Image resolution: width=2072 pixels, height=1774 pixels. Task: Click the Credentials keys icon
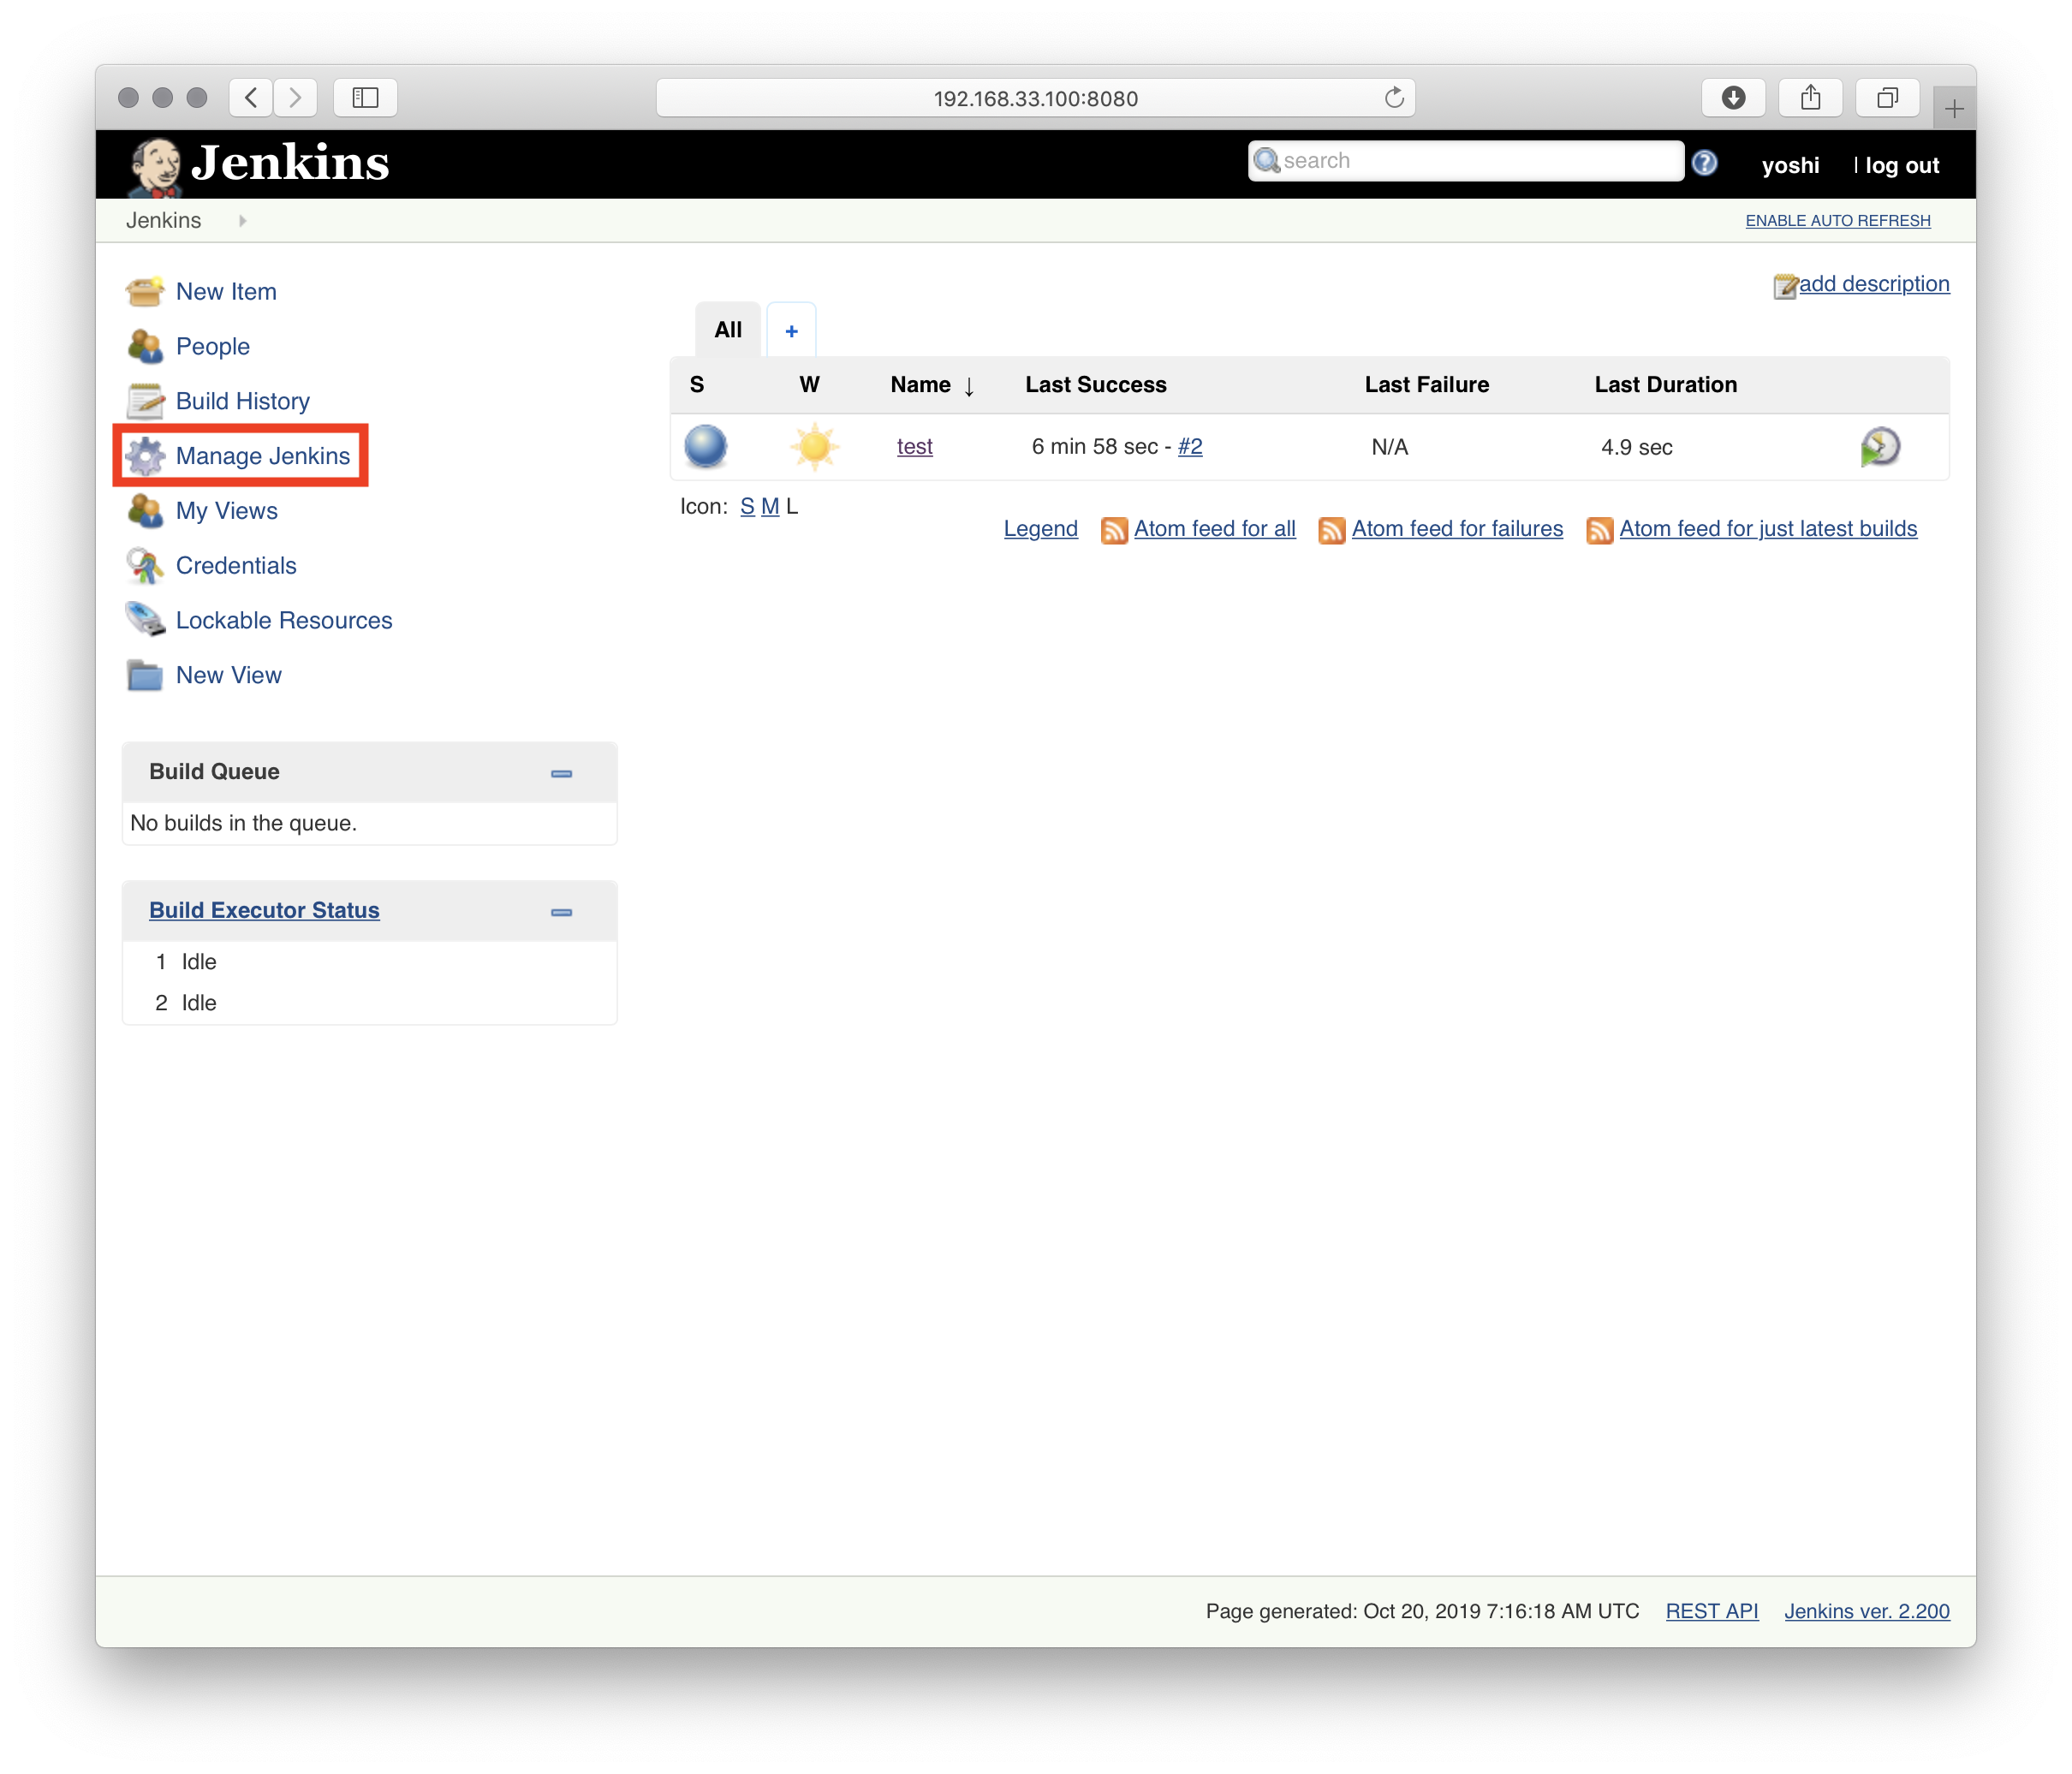click(x=145, y=566)
